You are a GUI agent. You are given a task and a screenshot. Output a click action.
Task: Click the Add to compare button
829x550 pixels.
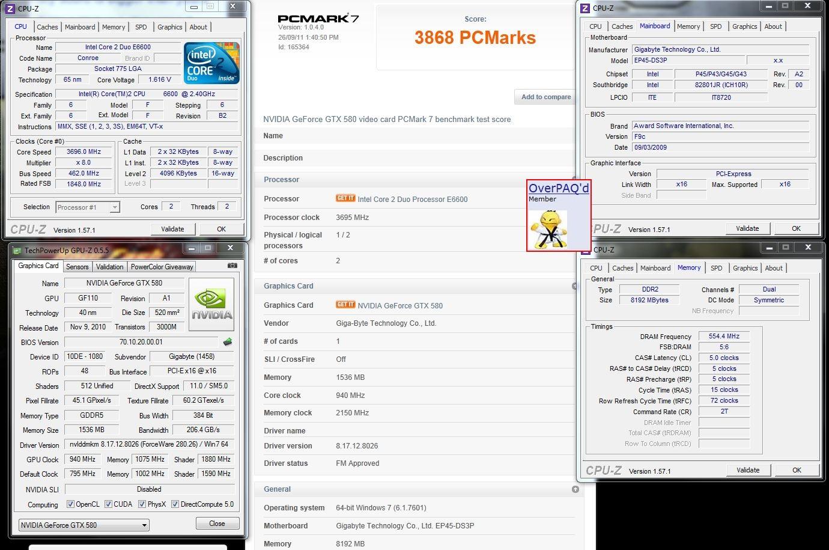coord(545,97)
